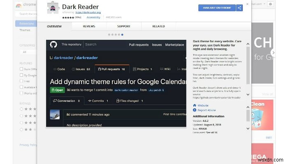This screenshot has height=164, width=288.
Task: Select the three-star rating radio button
Action: (21, 123)
